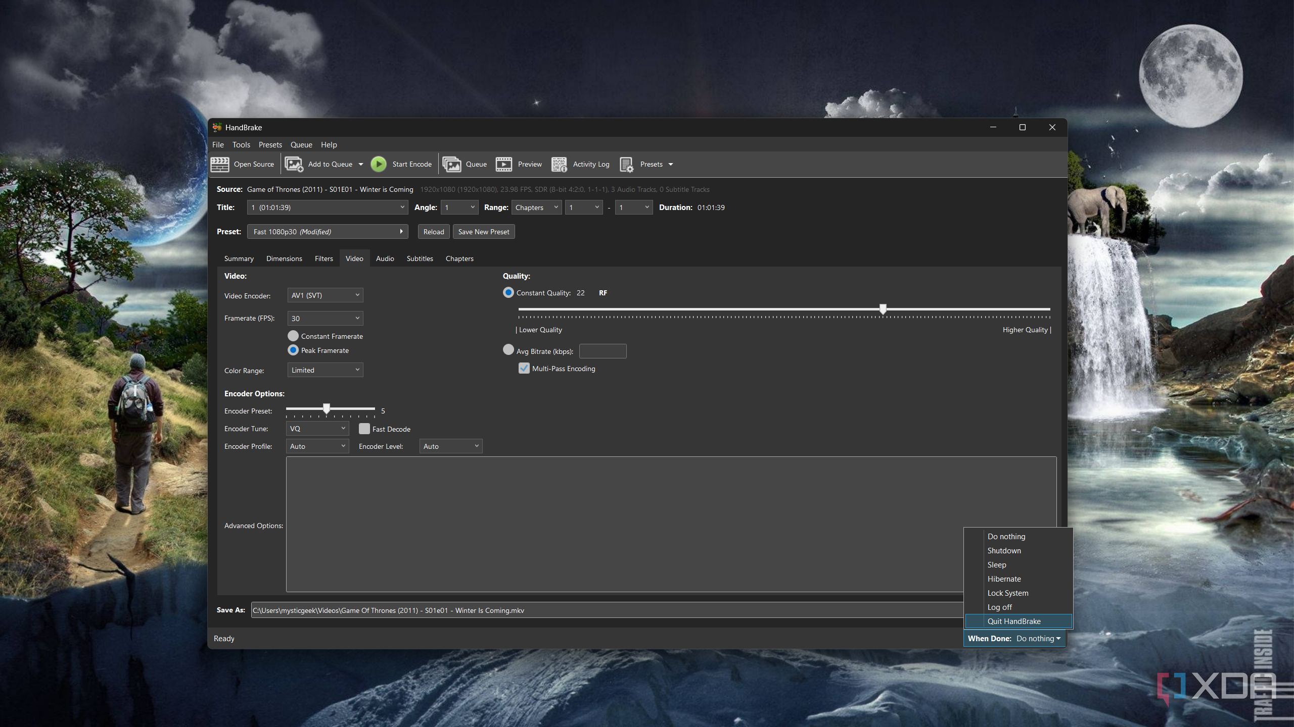1294x727 pixels.
Task: Click the Save New Preset button
Action: pyautogui.click(x=484, y=231)
